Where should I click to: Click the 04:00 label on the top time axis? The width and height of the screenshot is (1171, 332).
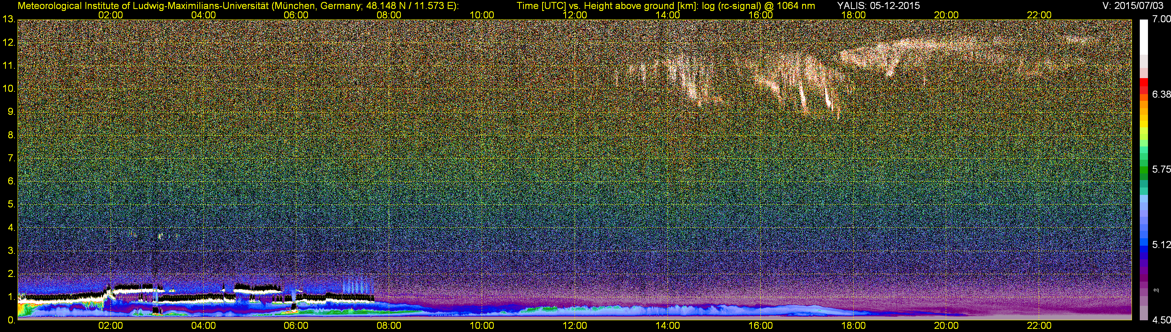203,15
